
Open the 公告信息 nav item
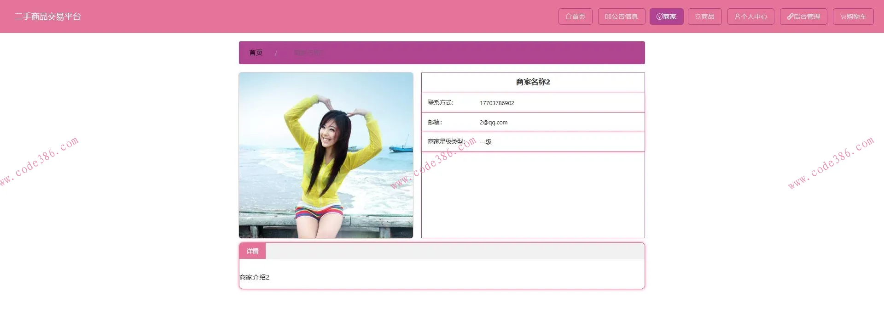[622, 17]
